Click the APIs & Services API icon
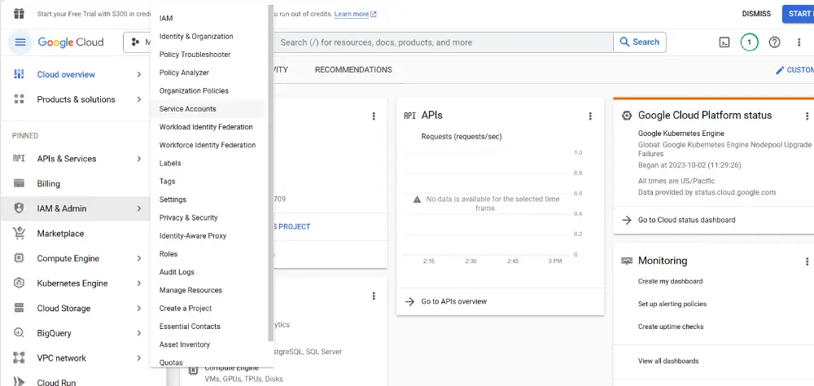 (20, 159)
